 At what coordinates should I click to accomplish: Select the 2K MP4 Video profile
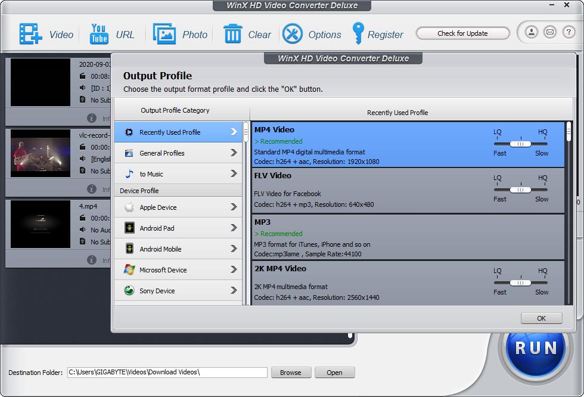[408, 283]
